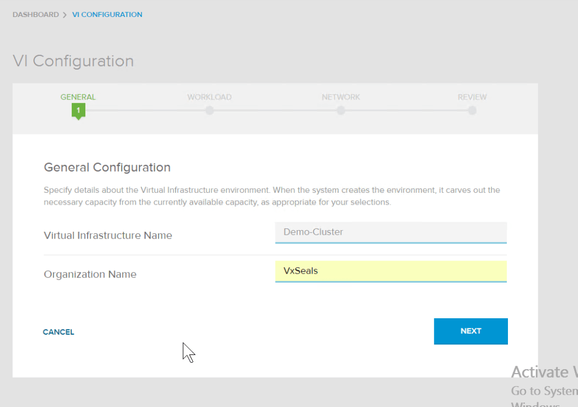The width and height of the screenshot is (578, 407).
Task: Click the GENERAL tab label
Action: pyautogui.click(x=77, y=97)
